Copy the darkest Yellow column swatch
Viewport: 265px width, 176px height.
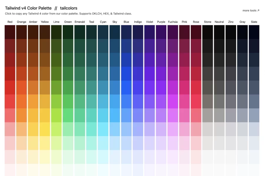point(45,32)
